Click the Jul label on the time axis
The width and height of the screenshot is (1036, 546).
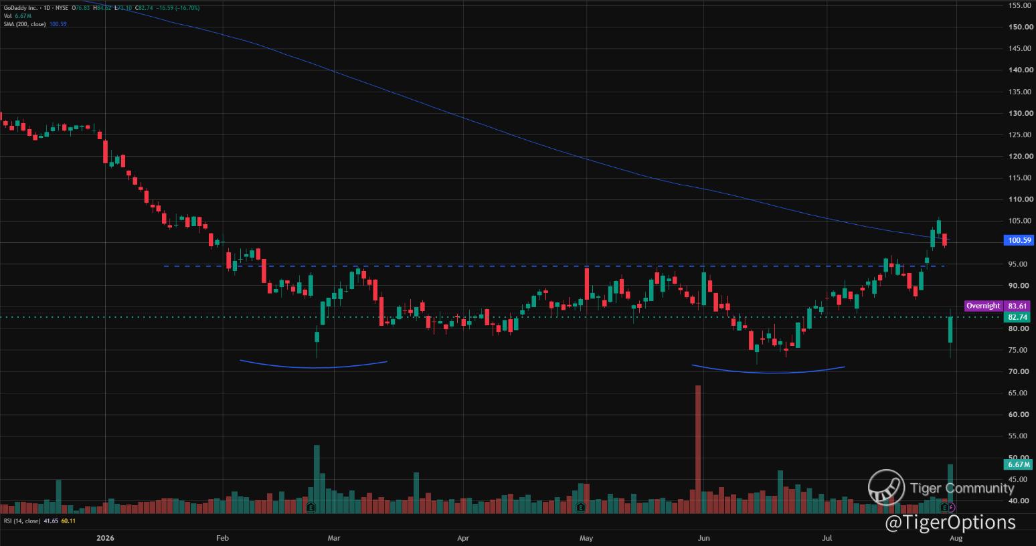828,537
